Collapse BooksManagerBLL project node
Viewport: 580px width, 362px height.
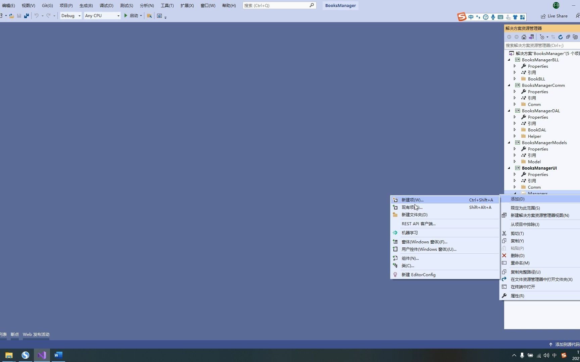click(509, 60)
